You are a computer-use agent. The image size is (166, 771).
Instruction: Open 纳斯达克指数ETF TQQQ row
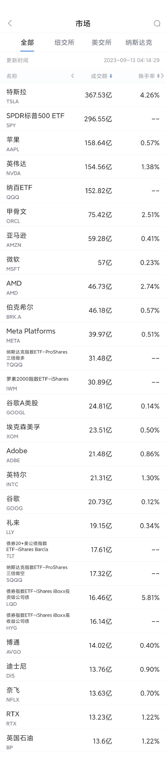click(83, 358)
